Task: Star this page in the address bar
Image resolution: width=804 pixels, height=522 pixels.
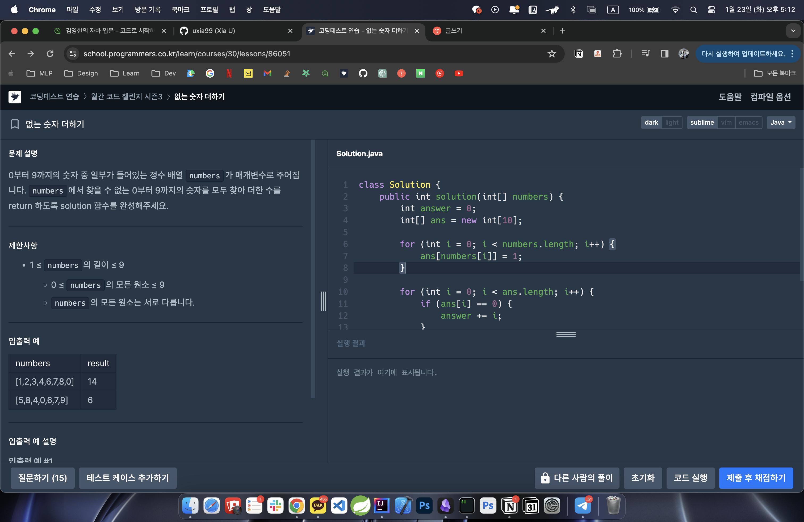Action: point(552,54)
